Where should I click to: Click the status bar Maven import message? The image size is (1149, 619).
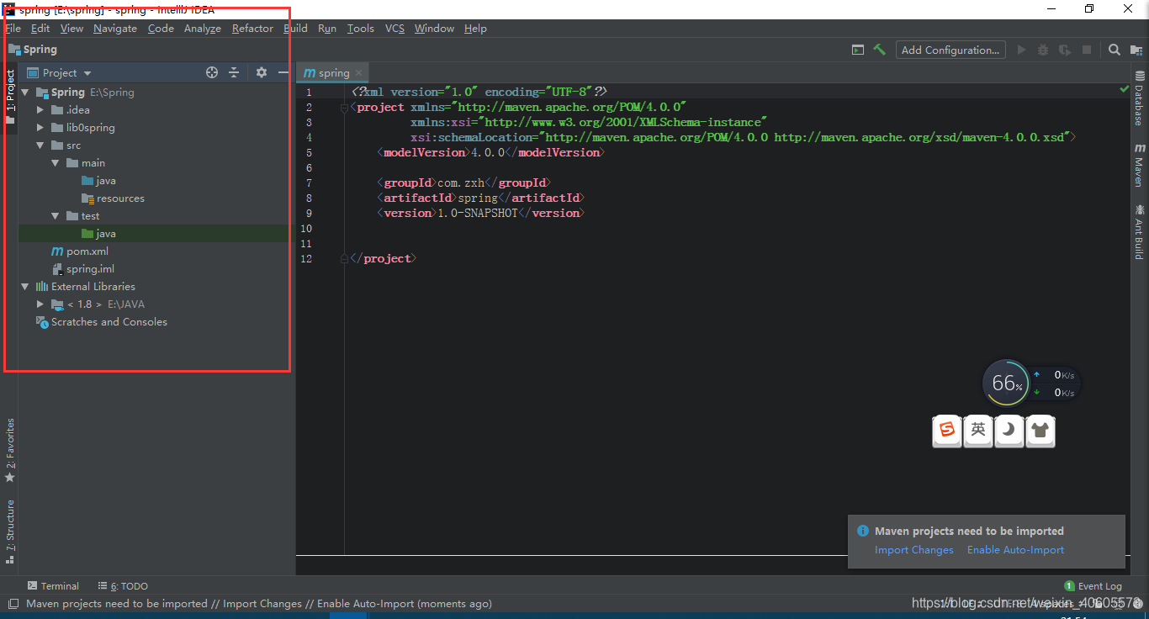click(259, 604)
